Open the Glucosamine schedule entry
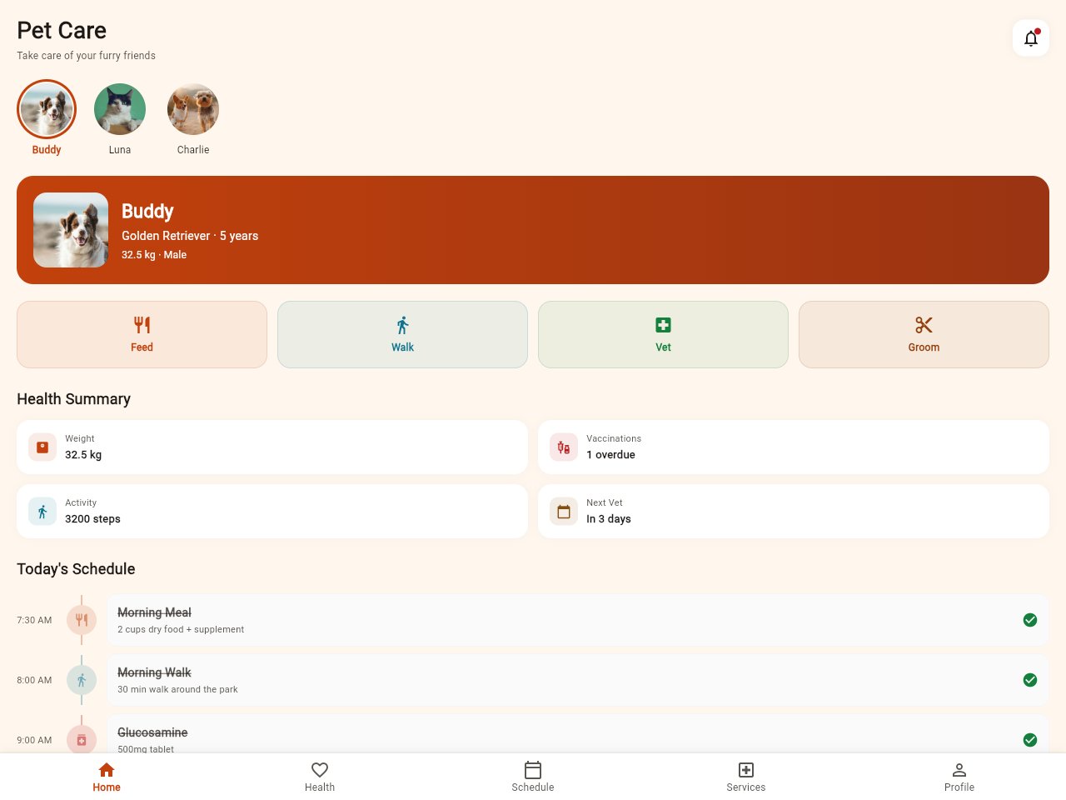Viewport: 1066px width, 800px height. click(x=578, y=734)
